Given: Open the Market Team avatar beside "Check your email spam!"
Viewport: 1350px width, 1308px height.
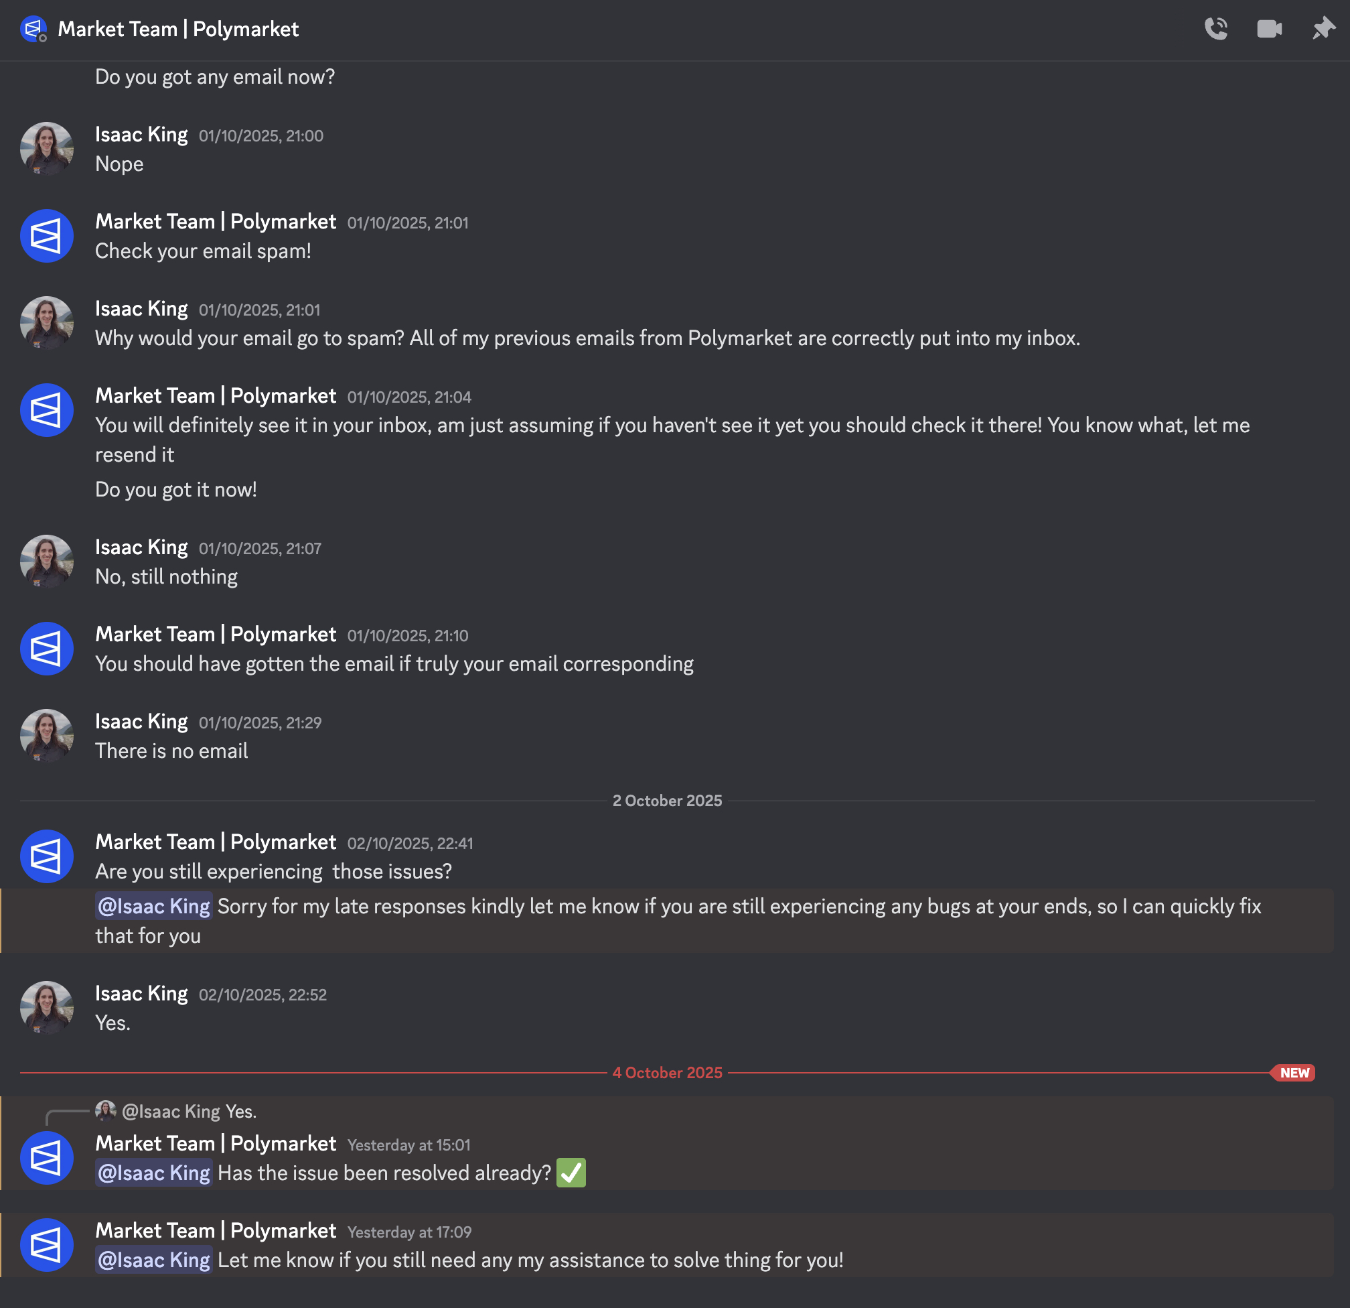Looking at the screenshot, I should click(47, 236).
